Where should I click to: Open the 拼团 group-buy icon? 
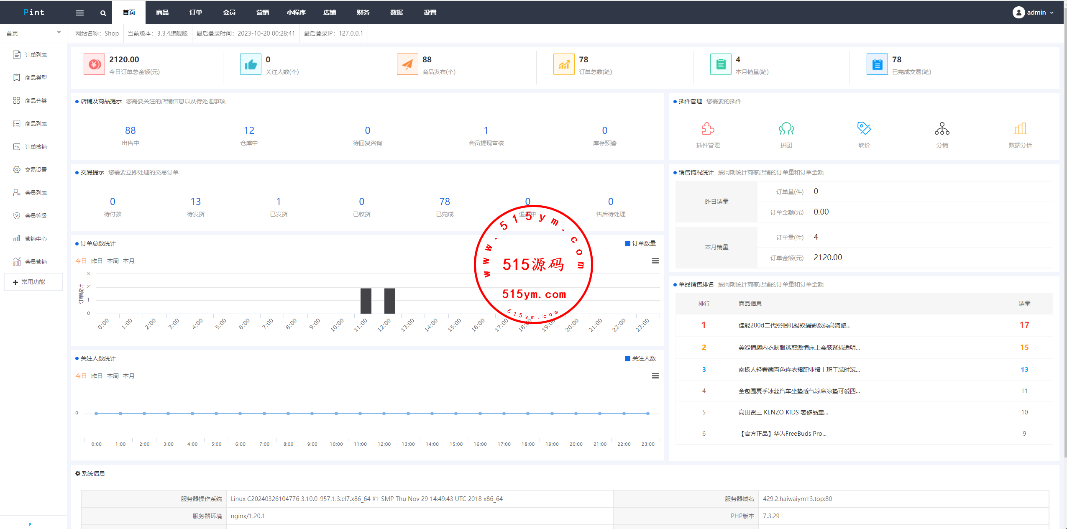tap(786, 129)
